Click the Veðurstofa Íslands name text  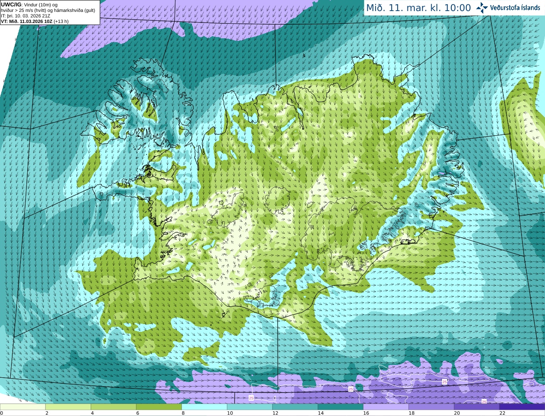[x=515, y=8]
